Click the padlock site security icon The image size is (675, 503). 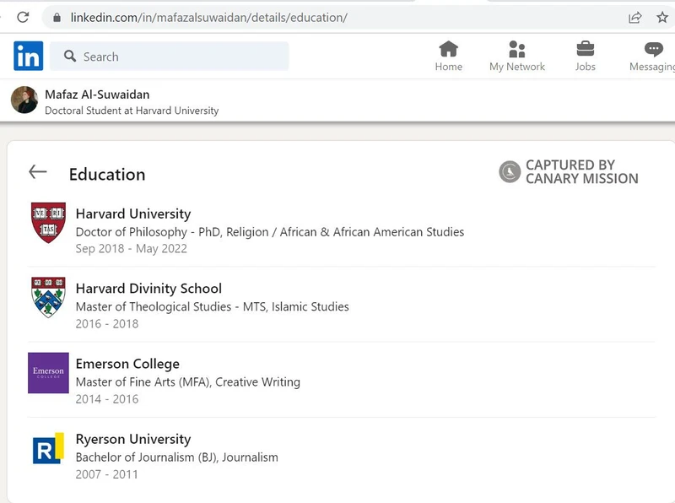(57, 18)
